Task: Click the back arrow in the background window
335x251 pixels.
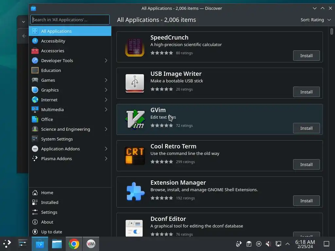Action: [24, 36]
